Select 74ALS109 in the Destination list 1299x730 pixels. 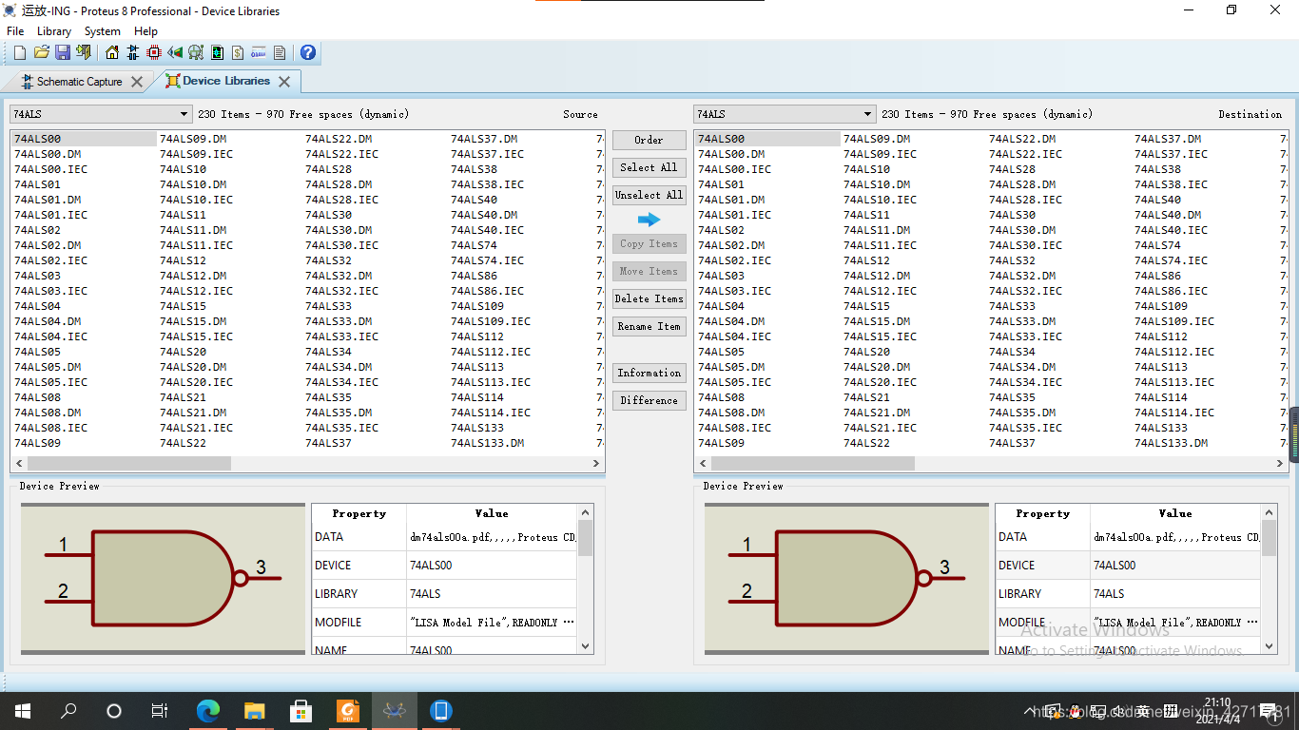click(x=1161, y=306)
